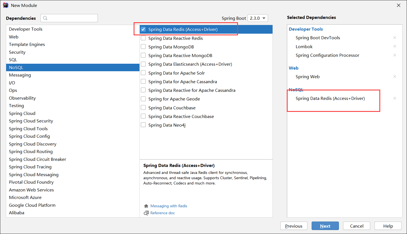Select the Spring Cloud Config category

pos(73,136)
